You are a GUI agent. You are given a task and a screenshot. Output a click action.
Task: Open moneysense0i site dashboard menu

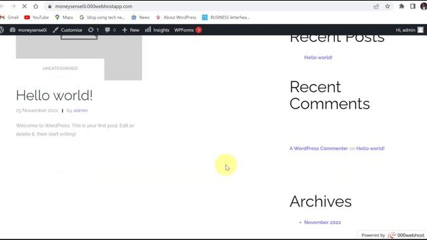point(28,30)
